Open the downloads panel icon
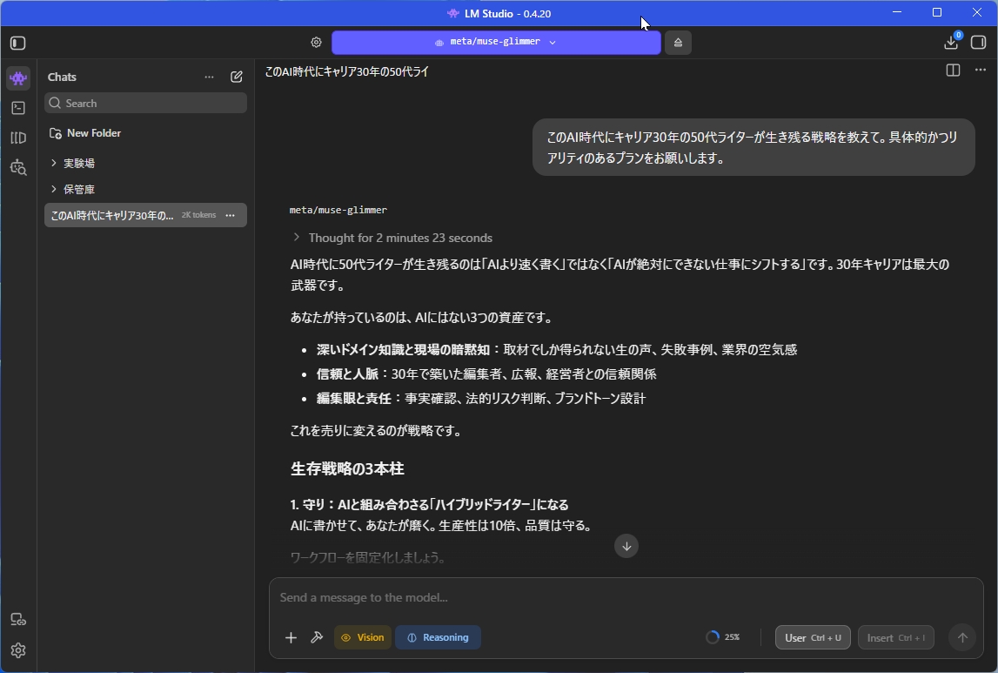 coord(952,43)
